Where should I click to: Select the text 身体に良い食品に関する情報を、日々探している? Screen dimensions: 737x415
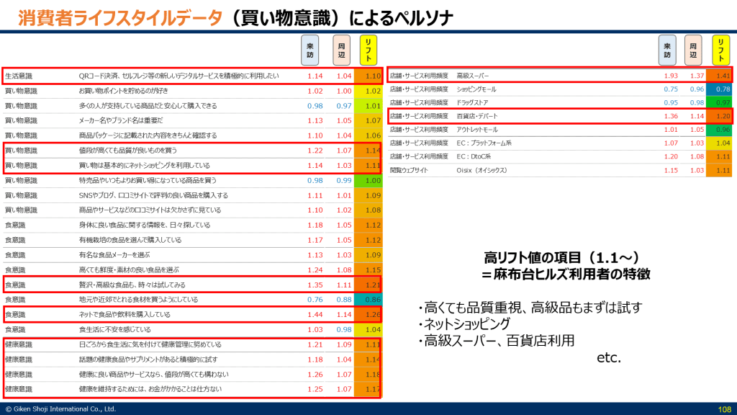click(x=144, y=226)
